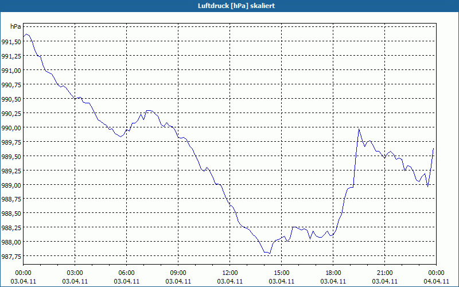Click the pressure minimum after 14:00
This screenshot has width=459, height=287.
pyautogui.click(x=270, y=253)
